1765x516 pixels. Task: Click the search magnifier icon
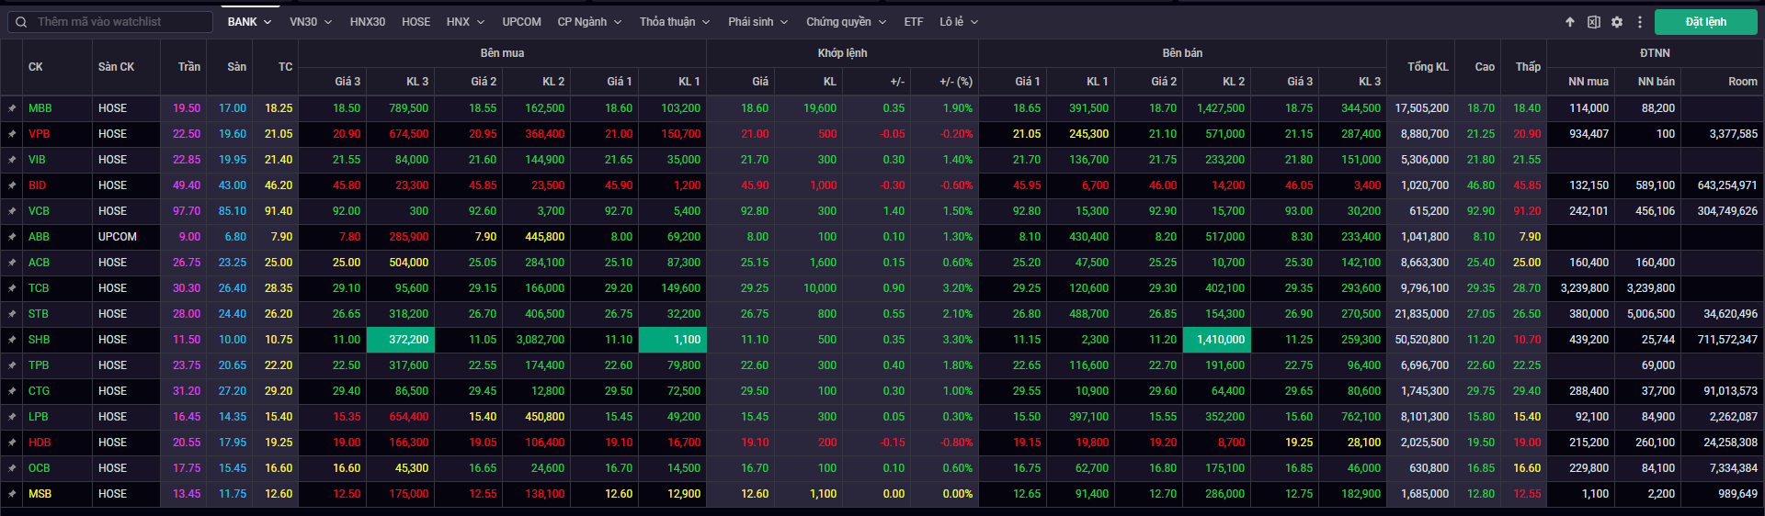coord(20,22)
